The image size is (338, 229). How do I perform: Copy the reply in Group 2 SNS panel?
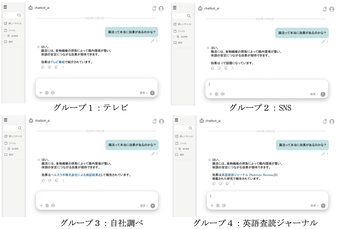pyautogui.click(x=226, y=68)
